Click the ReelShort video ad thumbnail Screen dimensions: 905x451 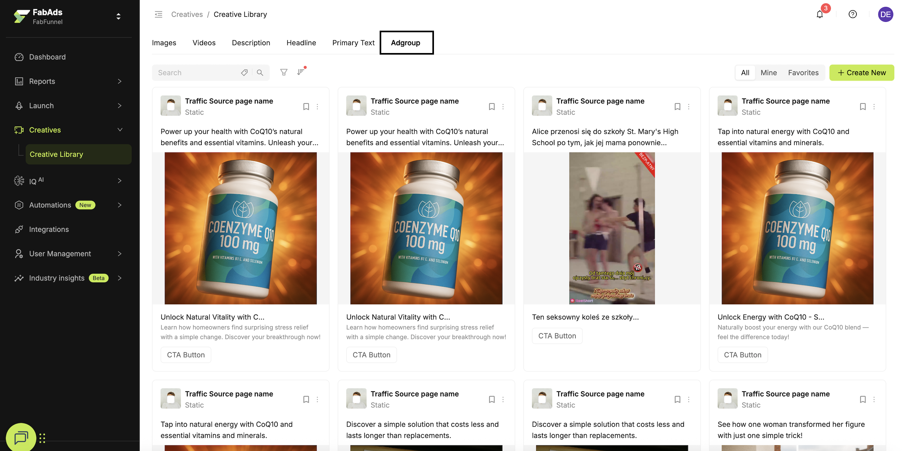tap(612, 228)
